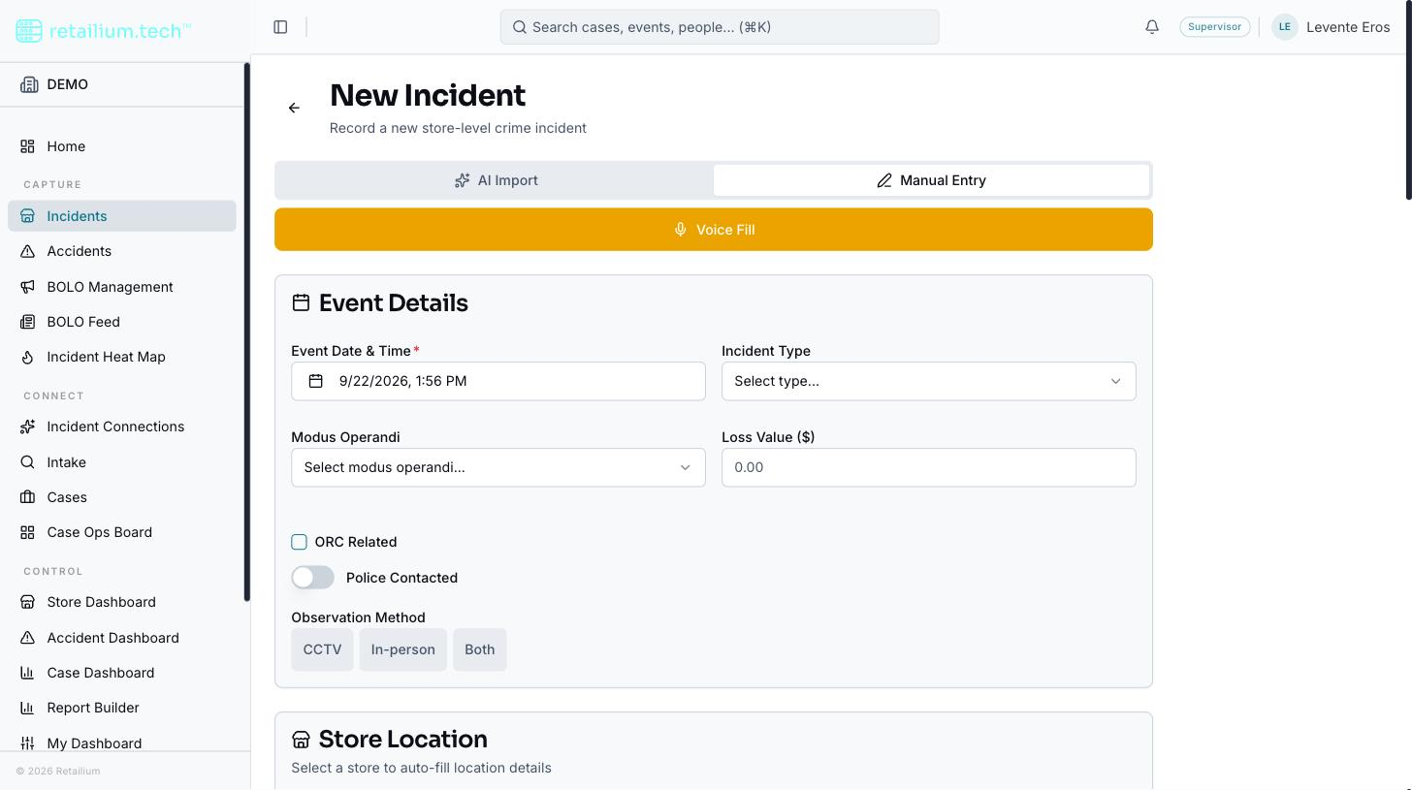1412x790 pixels.
Task: Open Case Dashboard in sidebar
Action: tap(122, 673)
